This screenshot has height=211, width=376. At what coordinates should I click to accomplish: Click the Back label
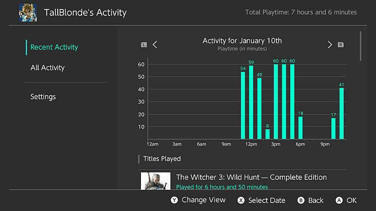click(x=316, y=200)
